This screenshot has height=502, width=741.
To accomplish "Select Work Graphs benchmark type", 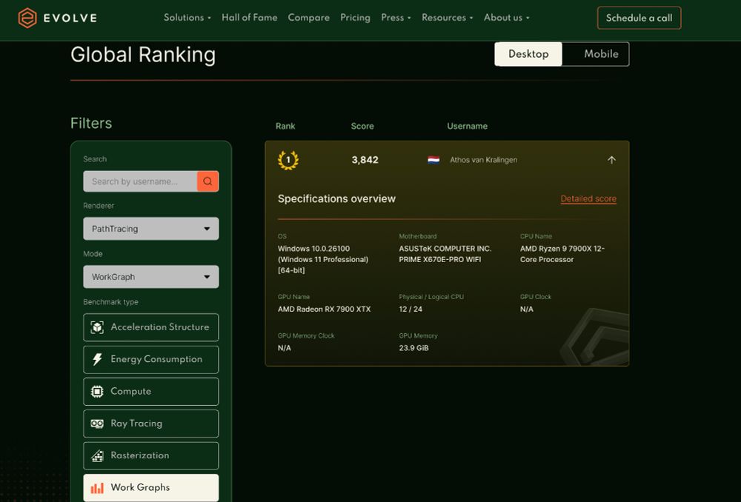I will pyautogui.click(x=151, y=488).
